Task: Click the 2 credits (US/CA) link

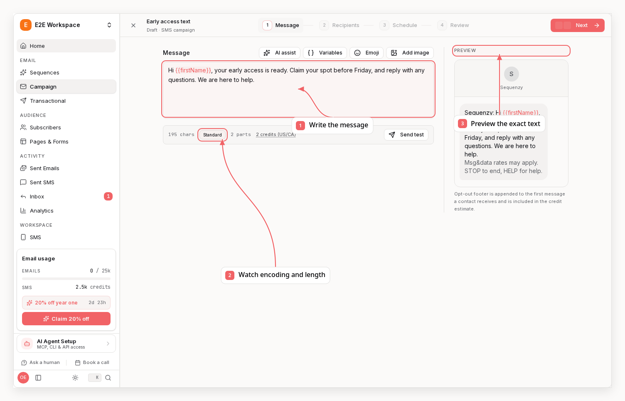Action: [276, 134]
